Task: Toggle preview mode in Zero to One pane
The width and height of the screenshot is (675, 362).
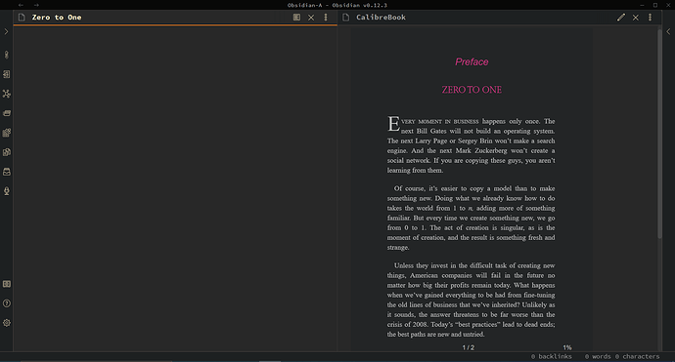Action: (296, 18)
